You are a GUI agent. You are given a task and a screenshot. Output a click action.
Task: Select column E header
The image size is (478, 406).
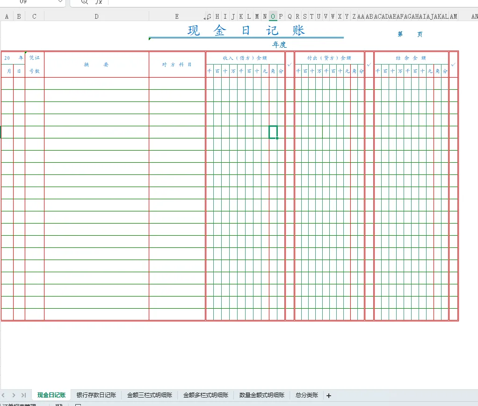[177, 16]
